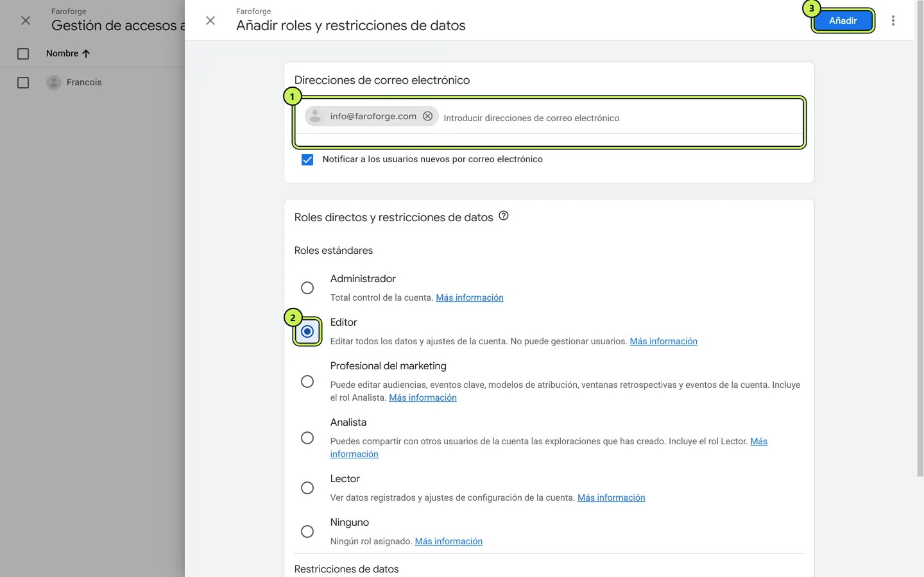Select the Editor role radio button
924x577 pixels.
[307, 331]
